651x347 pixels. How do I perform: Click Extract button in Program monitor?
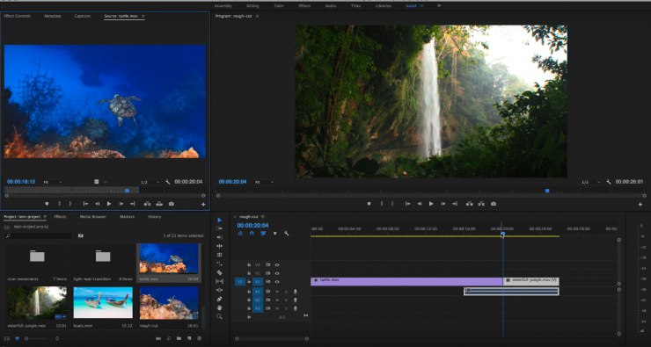[481, 204]
